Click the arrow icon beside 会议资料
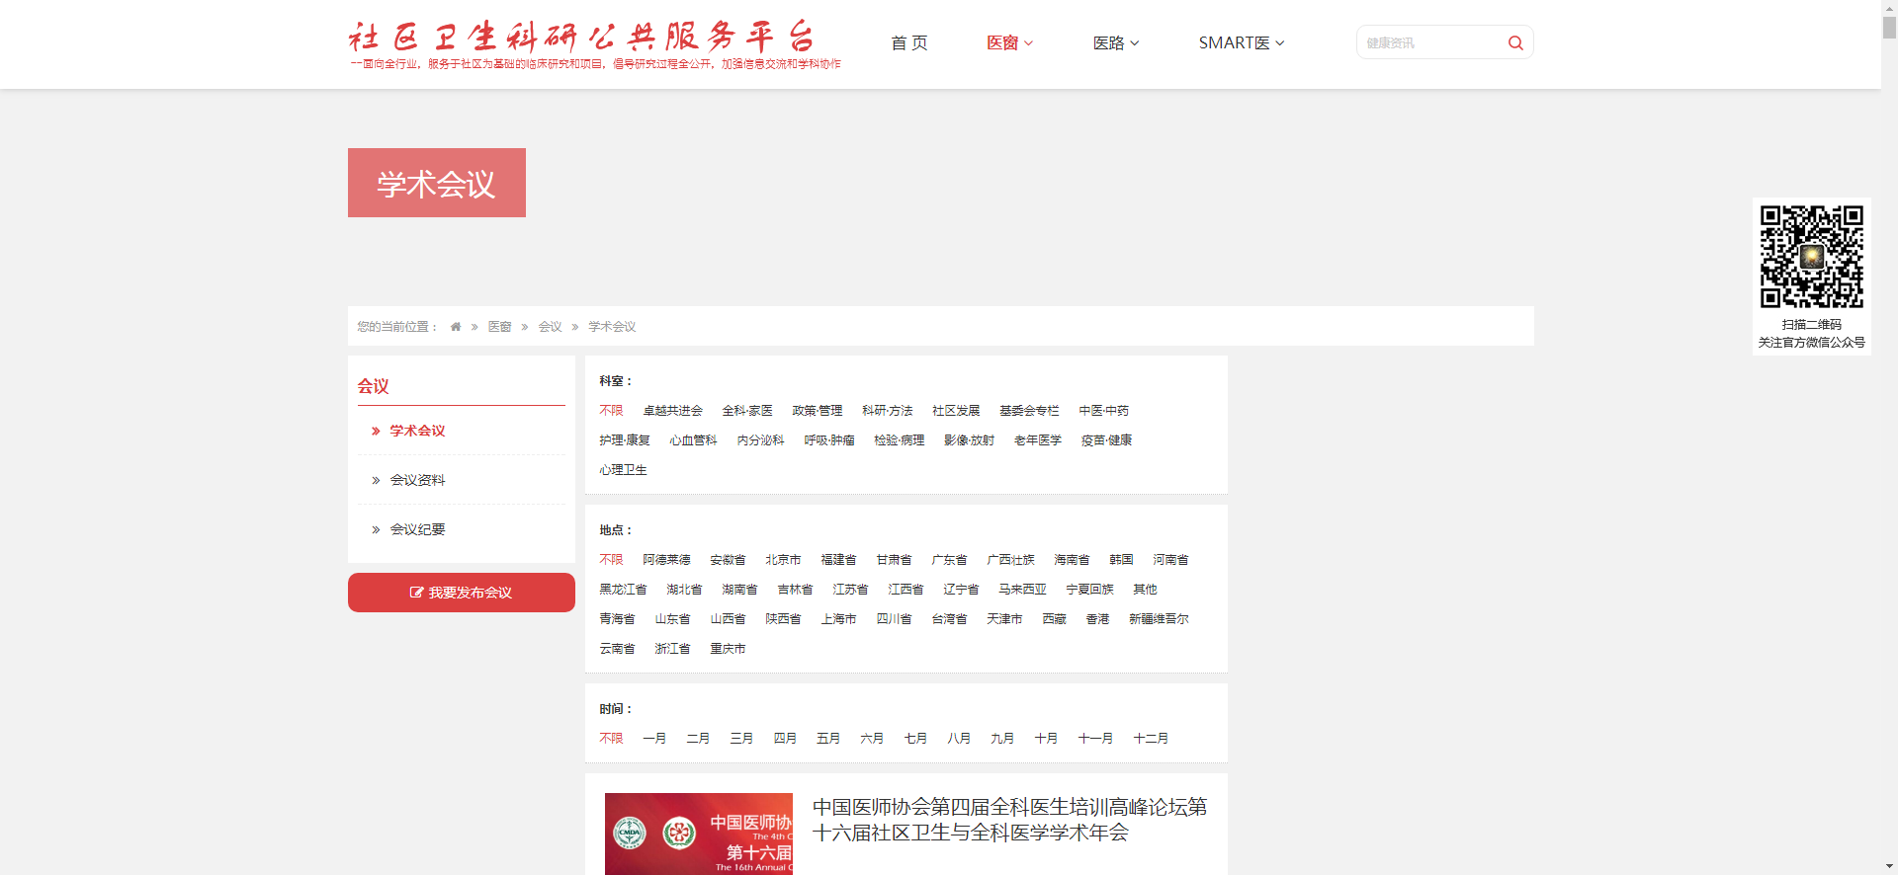 (x=376, y=481)
